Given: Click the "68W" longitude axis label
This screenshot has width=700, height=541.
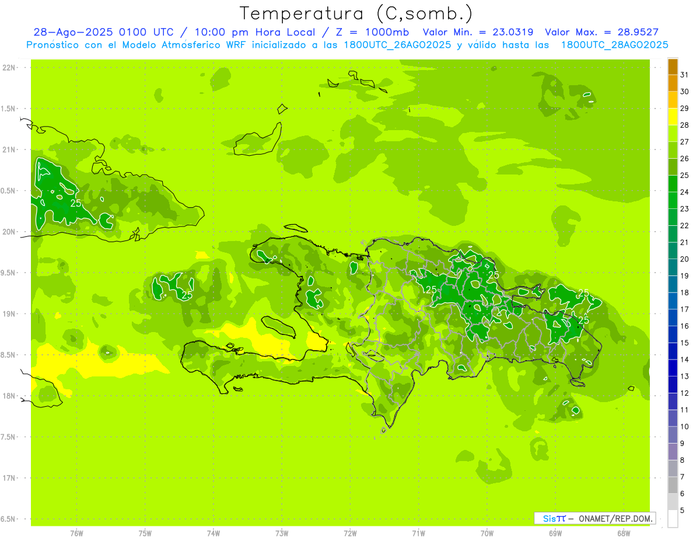Looking at the screenshot, I should click(x=624, y=533).
